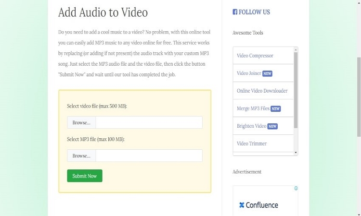Viewport: 361px width, 216px height.
Task: Open the FOLLOW US link
Action: pyautogui.click(x=254, y=12)
